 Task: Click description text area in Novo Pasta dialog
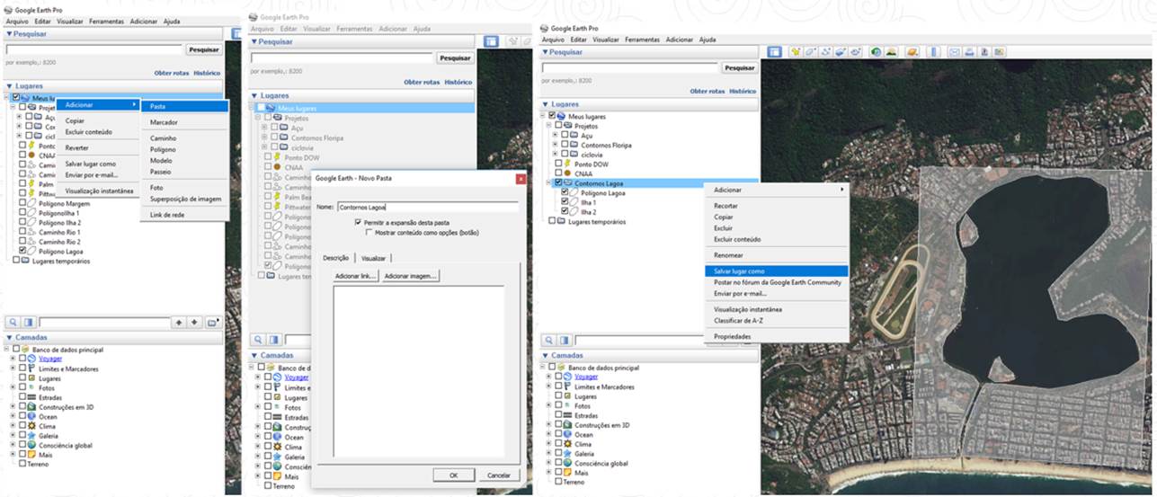coord(418,371)
